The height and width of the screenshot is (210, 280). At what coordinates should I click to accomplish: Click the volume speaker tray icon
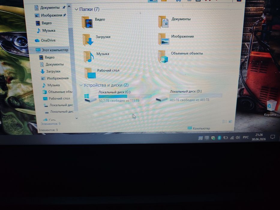[x=238, y=137]
